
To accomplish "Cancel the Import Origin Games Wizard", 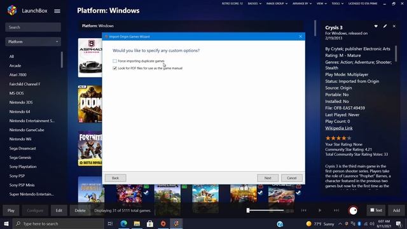I will point(292,178).
